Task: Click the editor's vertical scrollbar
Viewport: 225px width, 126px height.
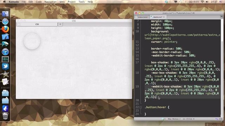Action: coord(222,68)
